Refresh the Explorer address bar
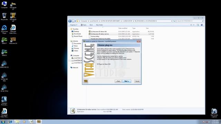221x124 pixels. pos(174,21)
